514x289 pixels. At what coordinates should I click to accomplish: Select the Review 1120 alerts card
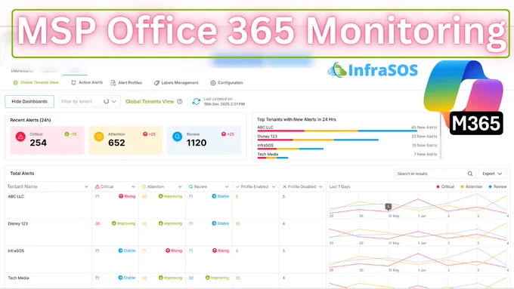click(x=204, y=140)
